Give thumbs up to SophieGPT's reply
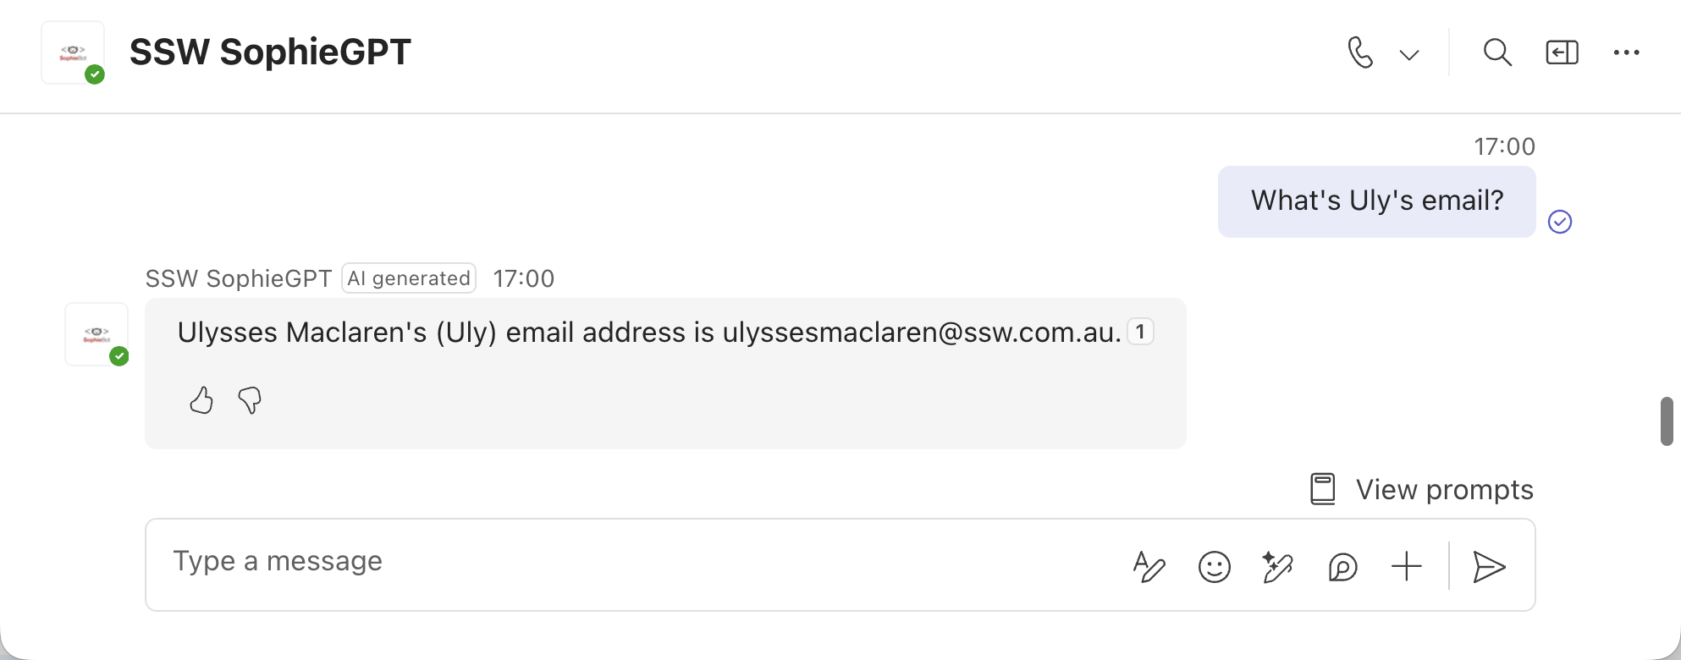The width and height of the screenshot is (1681, 660). (x=201, y=400)
